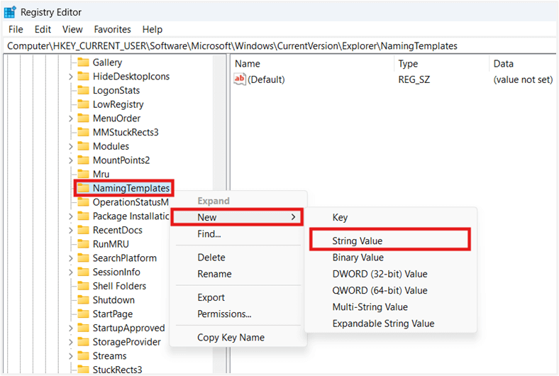559x376 pixels.
Task: Choose Key from the New submenu
Action: [390, 217]
